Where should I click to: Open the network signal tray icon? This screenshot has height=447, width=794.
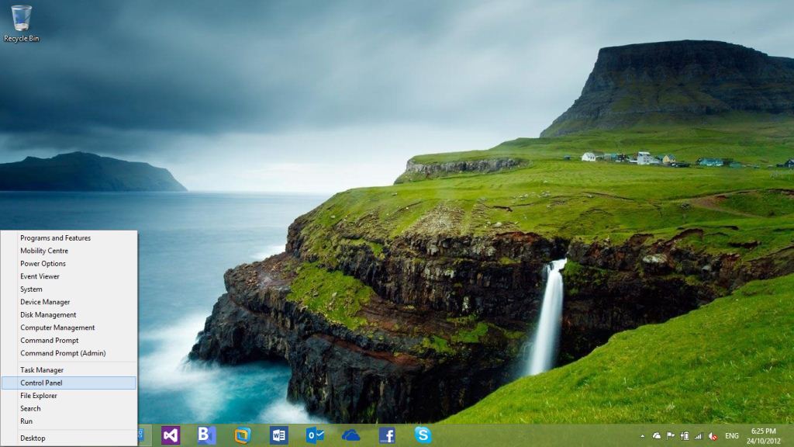point(699,436)
